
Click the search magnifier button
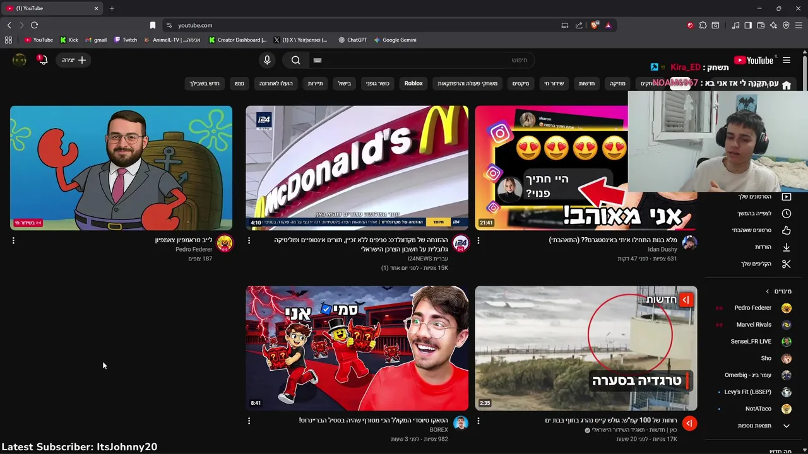pyautogui.click(x=295, y=60)
